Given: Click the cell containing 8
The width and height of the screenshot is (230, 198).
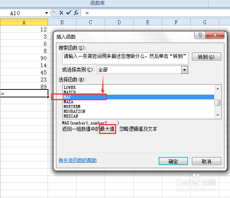Looking at the screenshot, I should 24,50.
